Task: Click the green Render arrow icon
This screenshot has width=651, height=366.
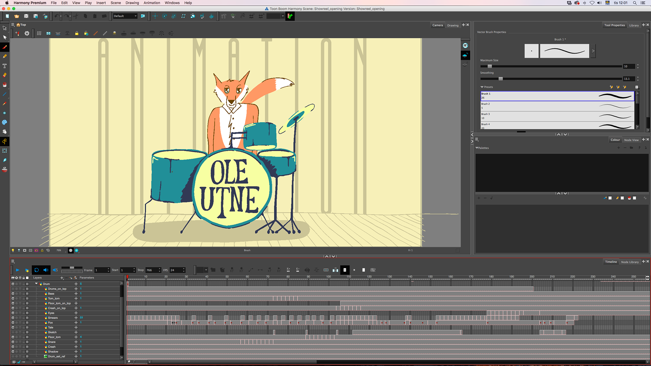Action: [290, 16]
